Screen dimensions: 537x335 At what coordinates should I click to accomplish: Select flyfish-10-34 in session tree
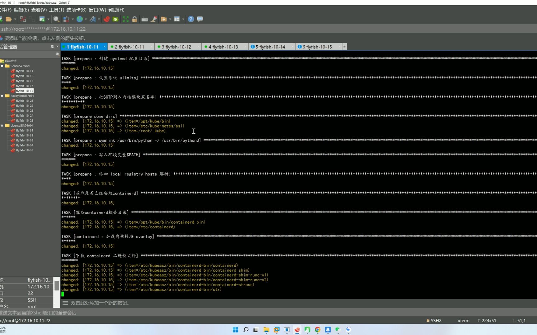click(x=25, y=145)
